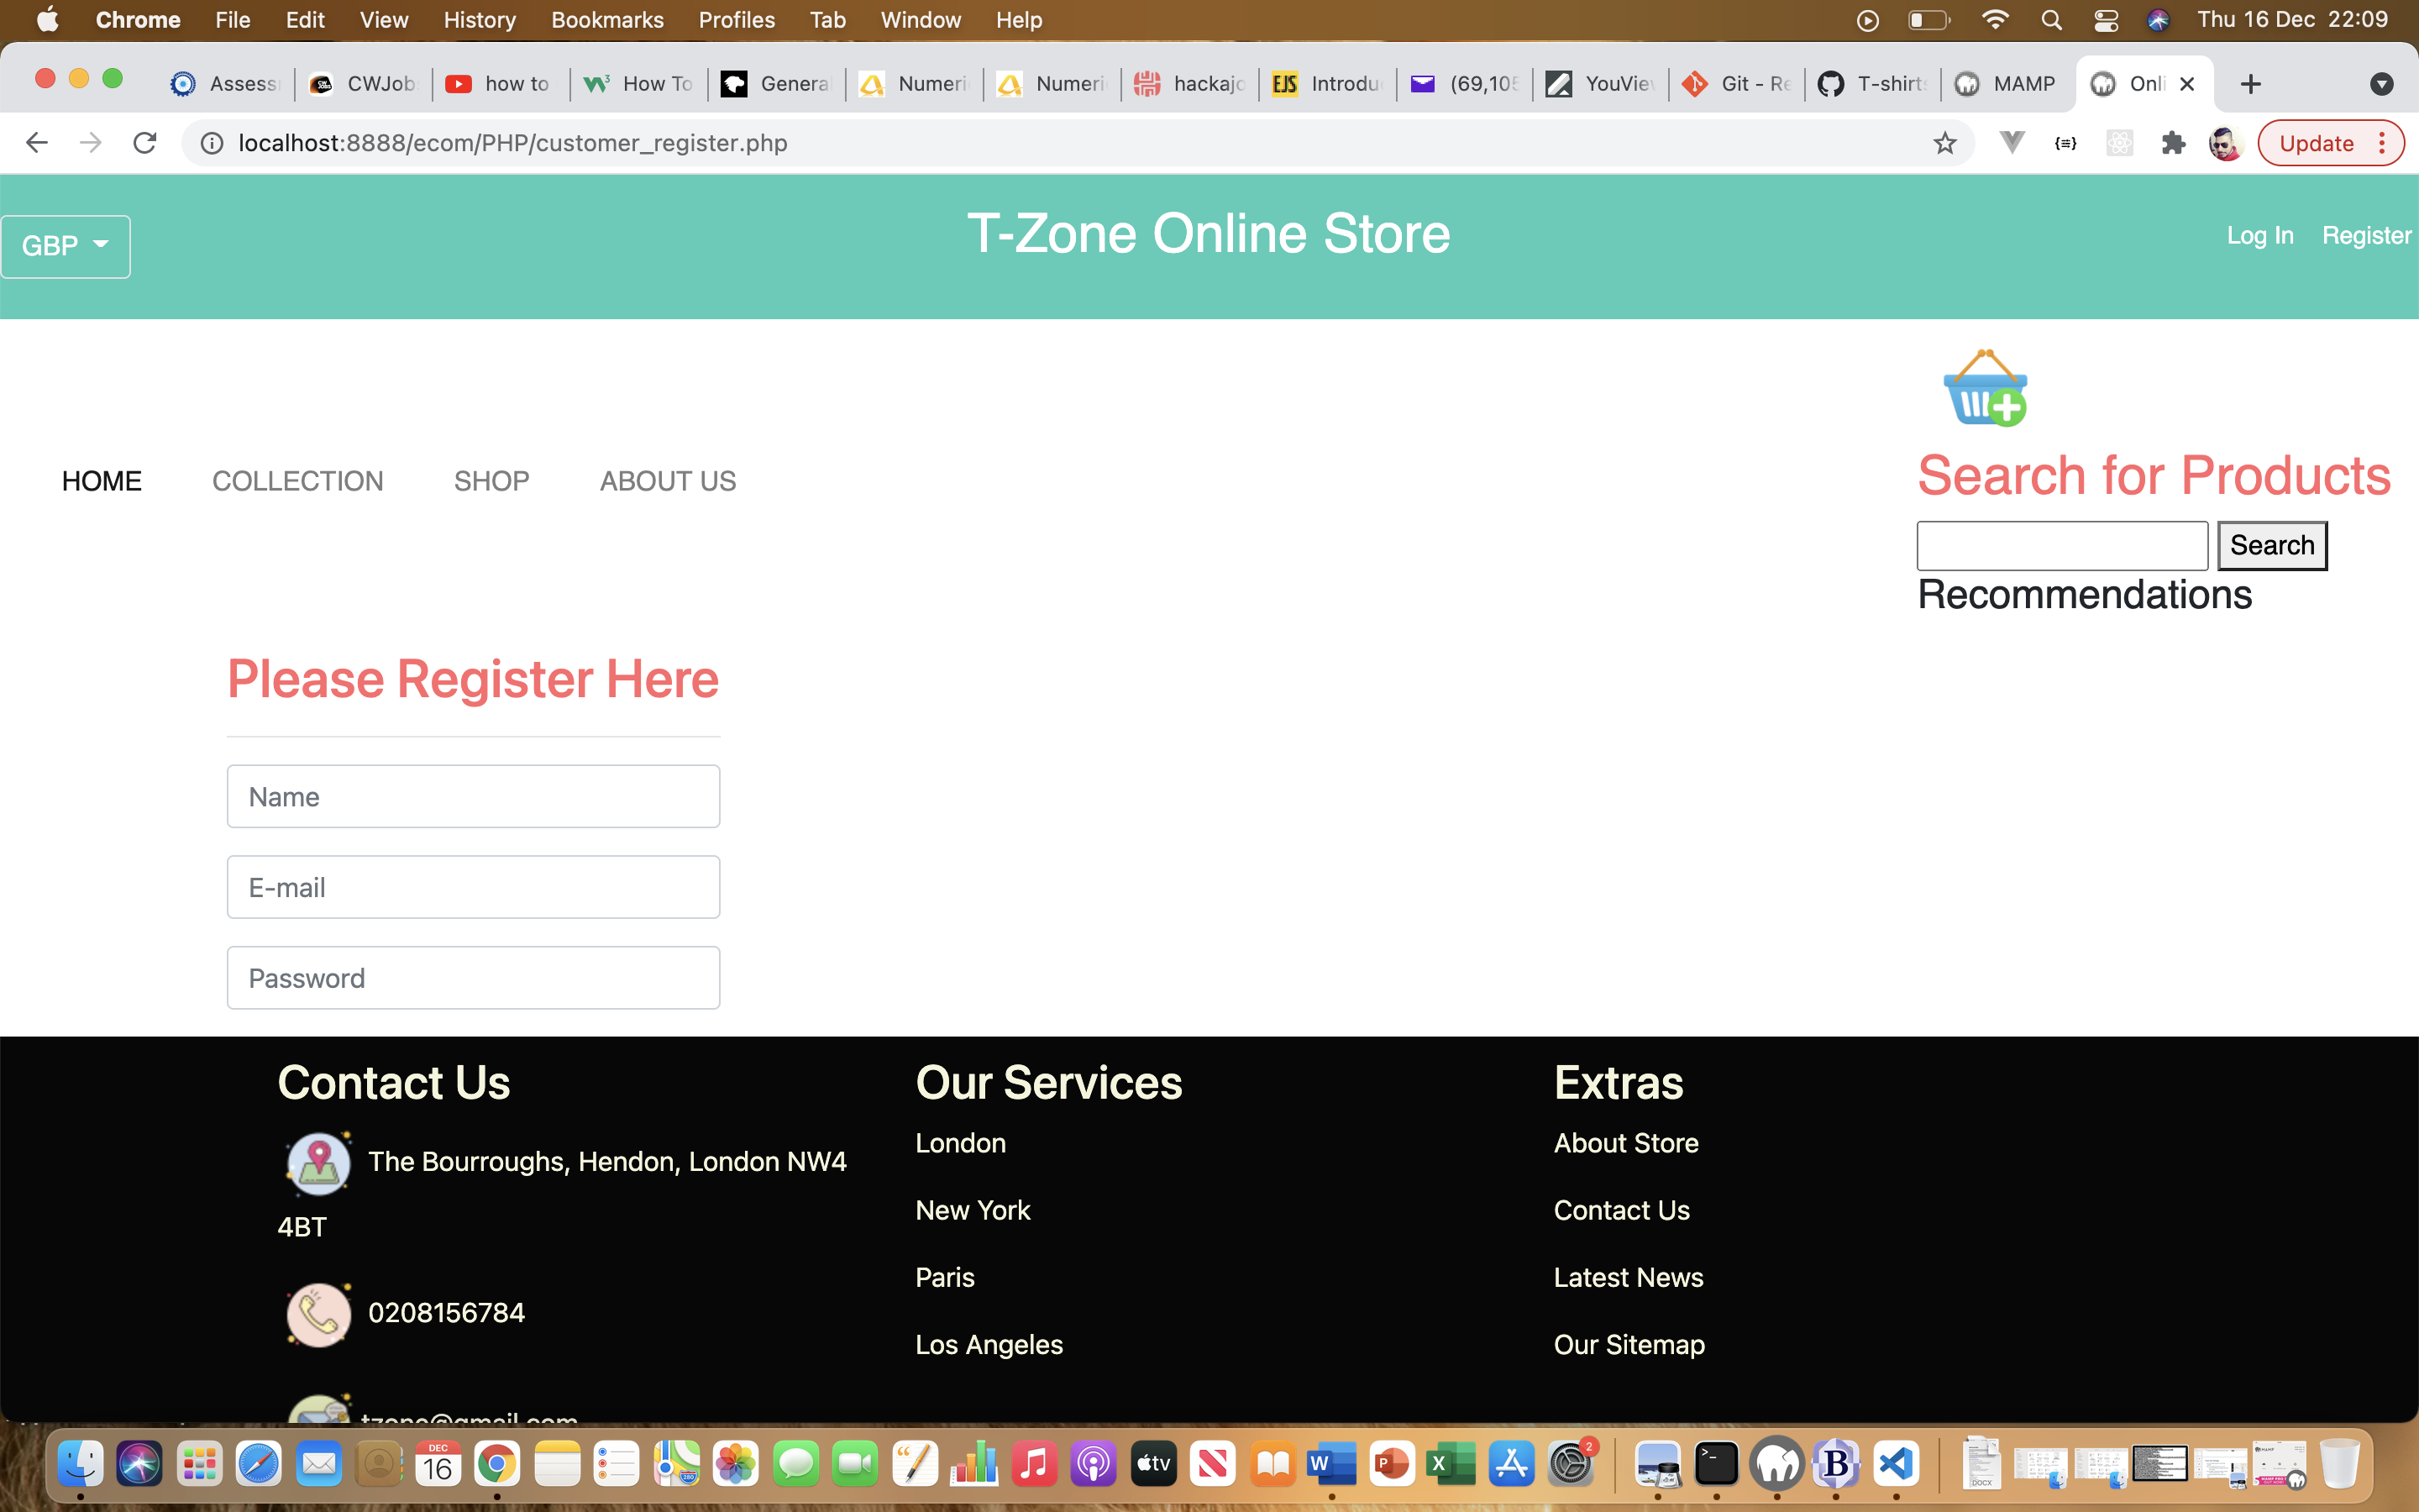Click the Search button
The height and width of the screenshot is (1512, 2419).
tap(2272, 545)
